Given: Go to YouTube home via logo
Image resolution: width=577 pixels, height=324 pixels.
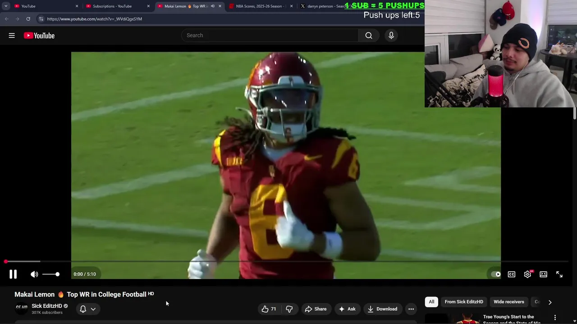Looking at the screenshot, I should [x=39, y=36].
